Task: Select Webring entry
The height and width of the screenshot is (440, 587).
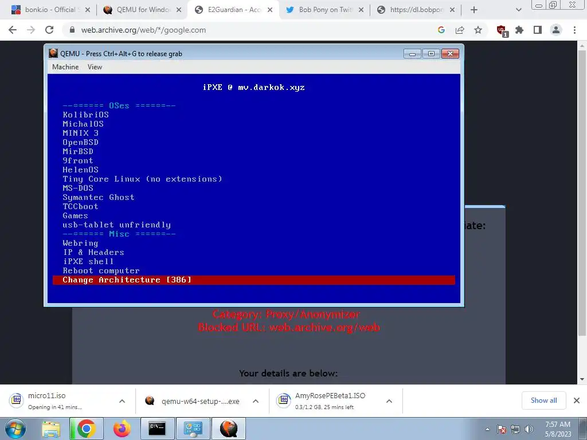Action: pyautogui.click(x=80, y=243)
